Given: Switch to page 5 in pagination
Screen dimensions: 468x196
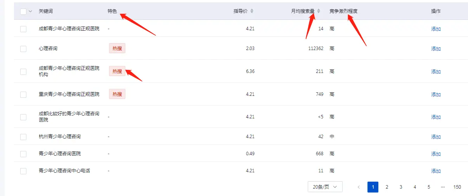Looking at the screenshot, I should point(429,187).
